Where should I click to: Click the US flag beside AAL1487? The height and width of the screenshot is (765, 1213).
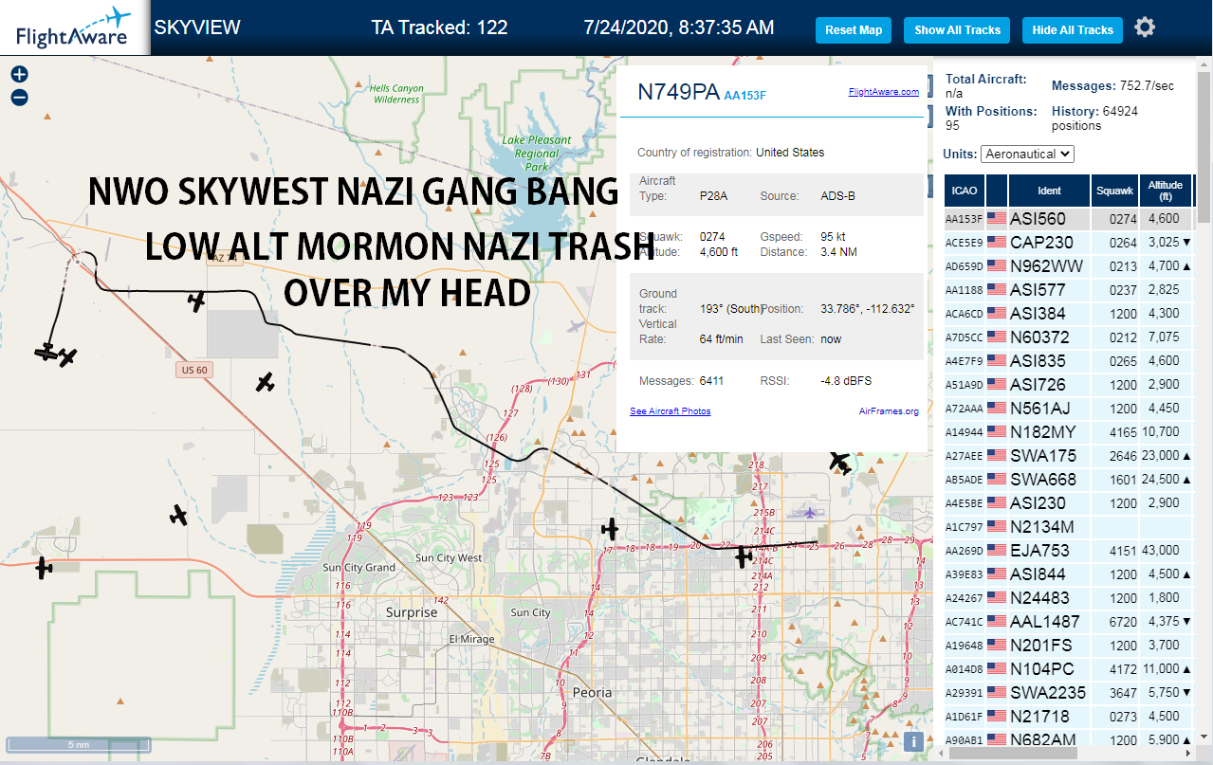pos(996,622)
